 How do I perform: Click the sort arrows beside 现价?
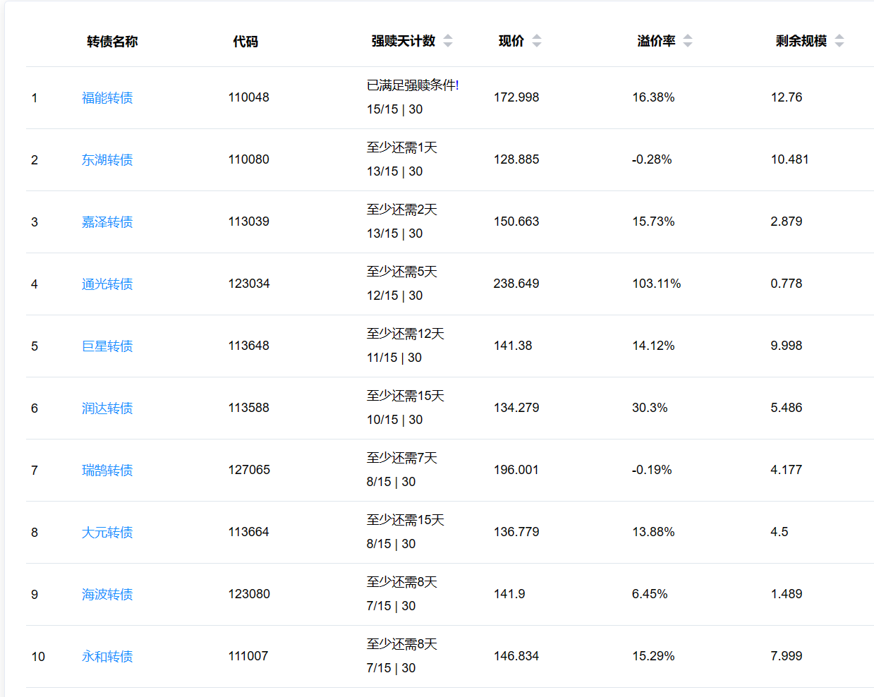click(537, 41)
